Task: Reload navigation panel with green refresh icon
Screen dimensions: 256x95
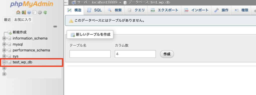Action: (45, 12)
